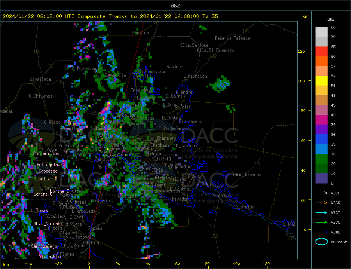Click the 'Pellegrina' place label
The width and height of the screenshot is (351, 269).
point(49,165)
